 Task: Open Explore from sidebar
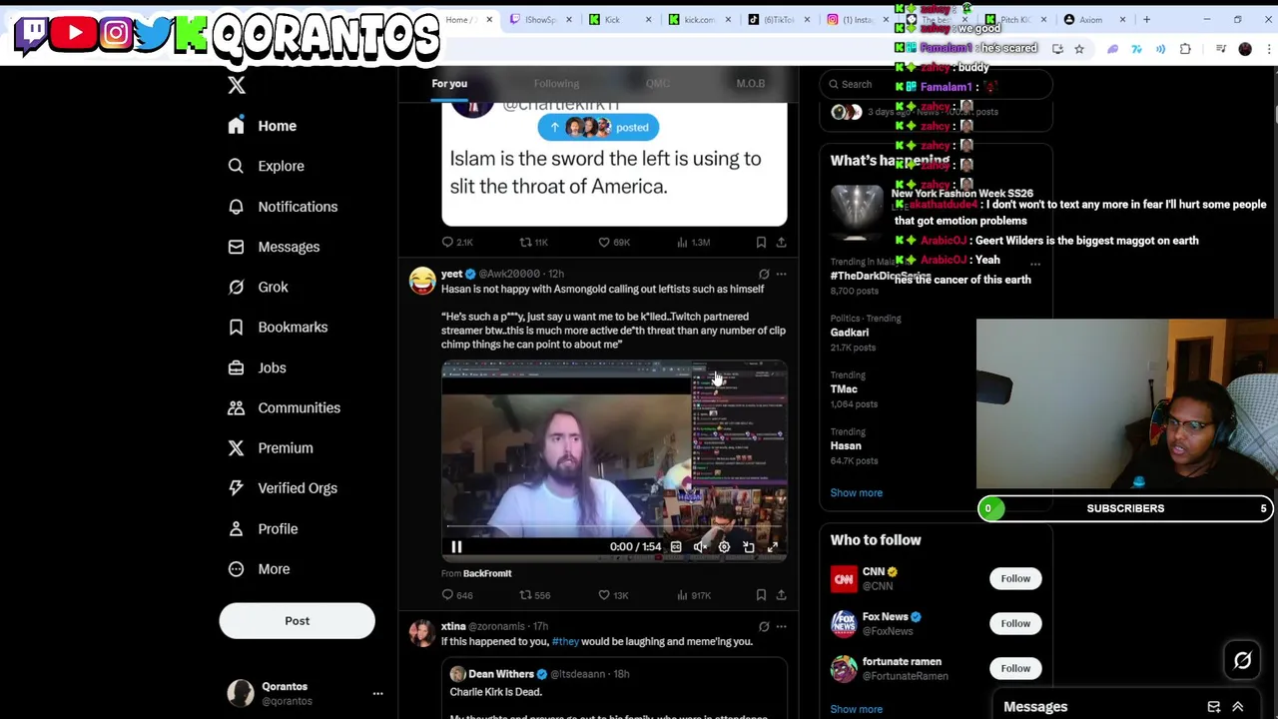[266, 166]
